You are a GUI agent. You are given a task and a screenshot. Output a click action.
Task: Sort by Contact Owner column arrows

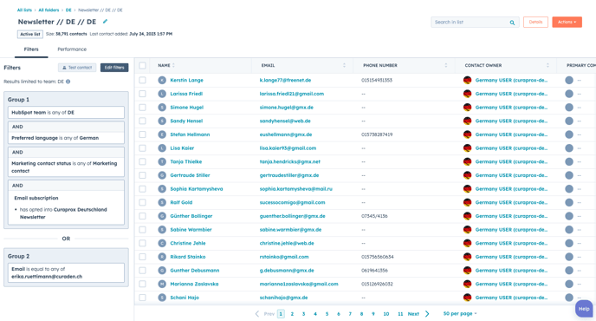coord(547,65)
